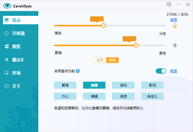Image resolution: width=193 pixels, height=132 pixels.
Task: Click the brightness sun icon
Action: [175, 45]
